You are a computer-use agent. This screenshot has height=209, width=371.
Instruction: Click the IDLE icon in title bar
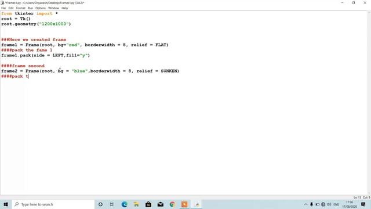pos(2,3)
